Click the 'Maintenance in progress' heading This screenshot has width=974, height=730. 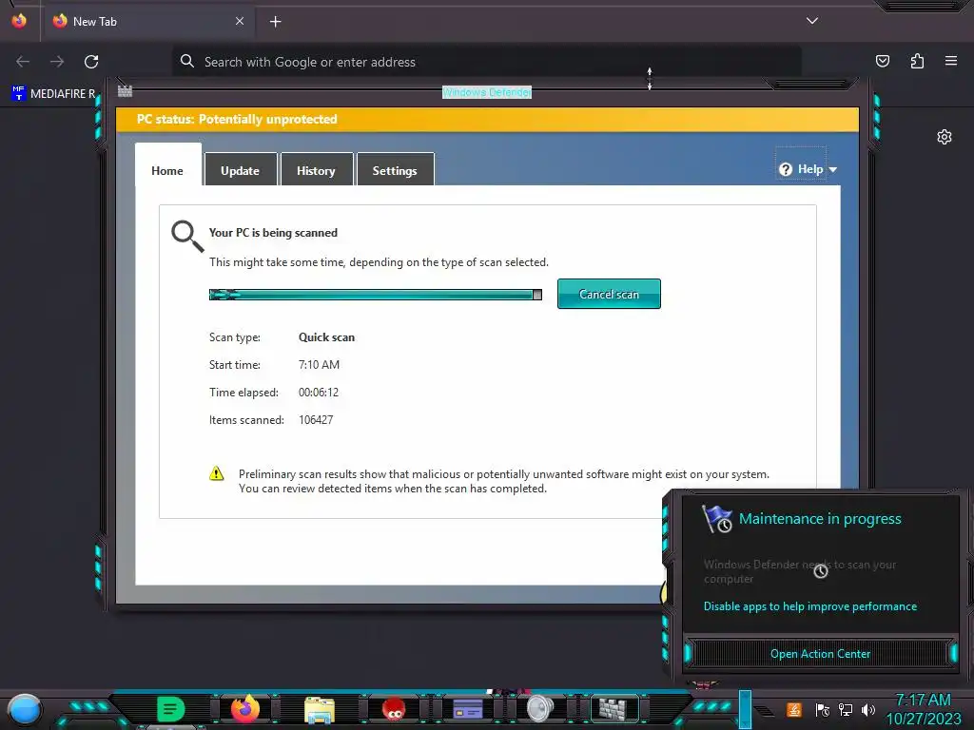[820, 519]
